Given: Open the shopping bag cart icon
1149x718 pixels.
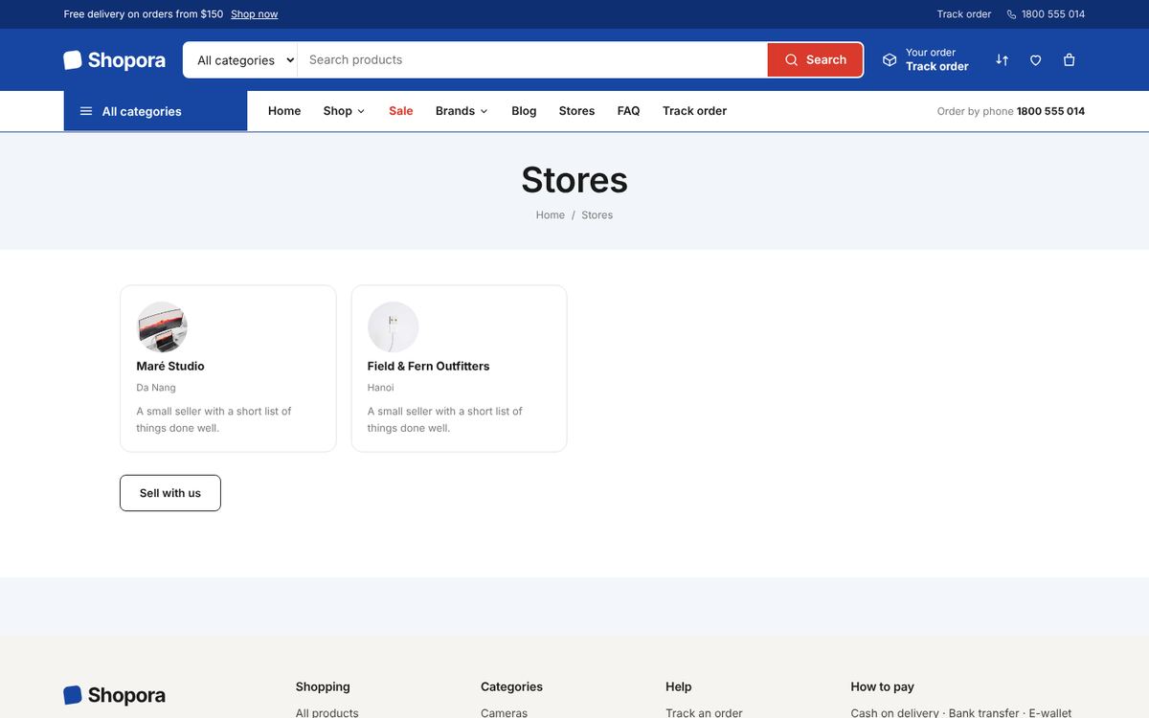Looking at the screenshot, I should [1069, 59].
